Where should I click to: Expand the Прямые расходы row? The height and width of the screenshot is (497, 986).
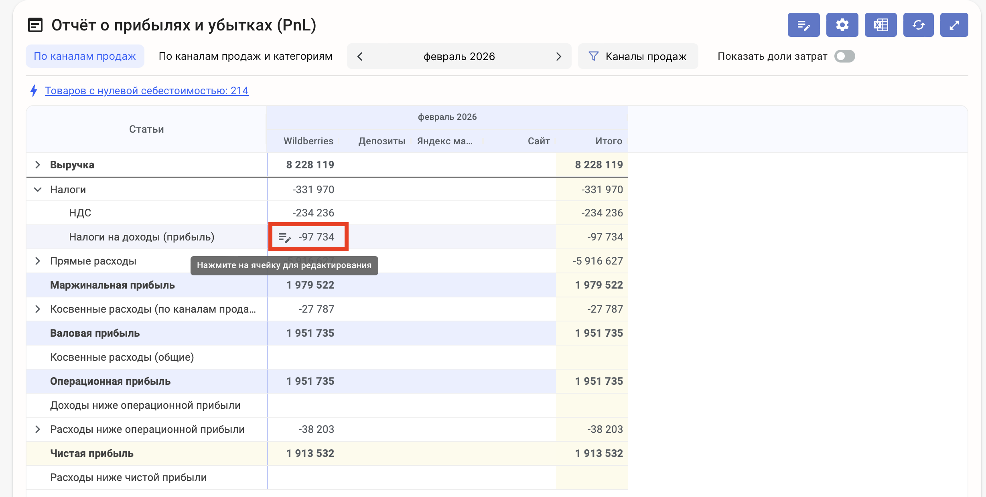pos(38,261)
